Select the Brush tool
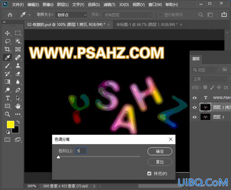The height and width of the screenshot is (190, 231). coord(7,66)
